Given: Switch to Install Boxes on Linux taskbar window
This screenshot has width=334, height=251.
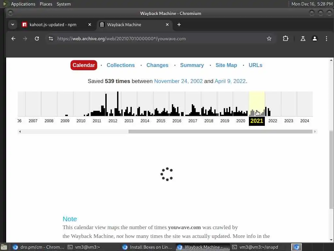Looking at the screenshot, I should point(148,247).
